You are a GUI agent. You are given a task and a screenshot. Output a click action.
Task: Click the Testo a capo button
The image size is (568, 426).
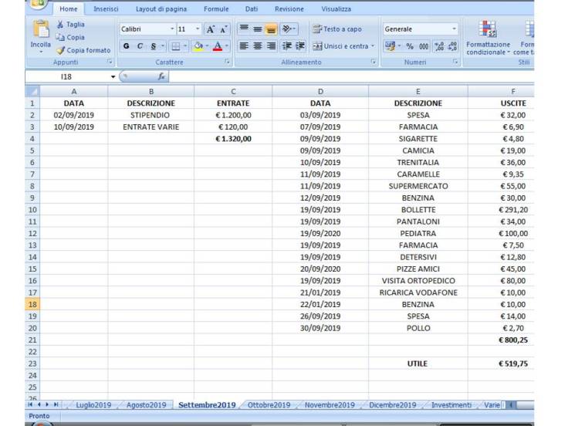pyautogui.click(x=338, y=29)
